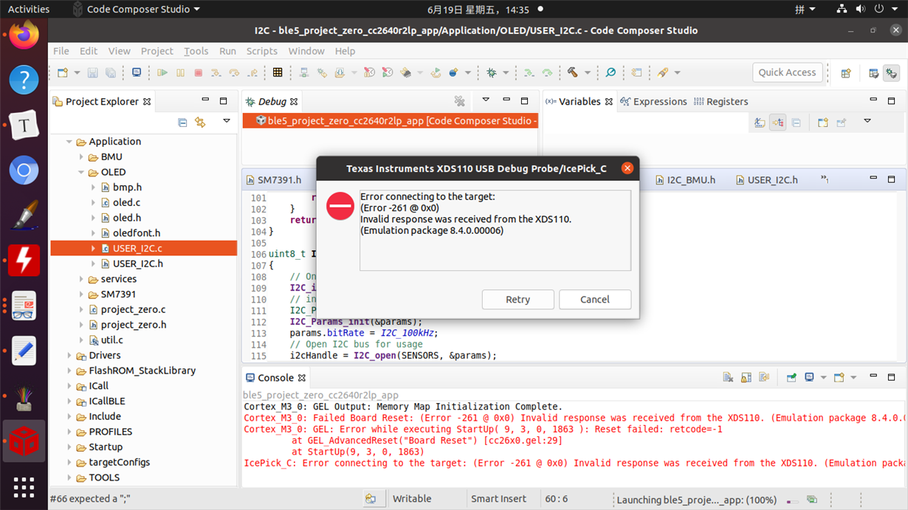
Task: Click the Writable status bar entry
Action: pyautogui.click(x=412, y=499)
